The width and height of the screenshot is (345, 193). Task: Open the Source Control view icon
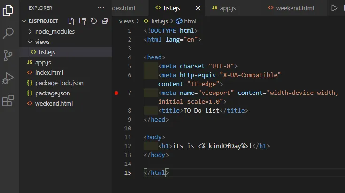[8, 56]
